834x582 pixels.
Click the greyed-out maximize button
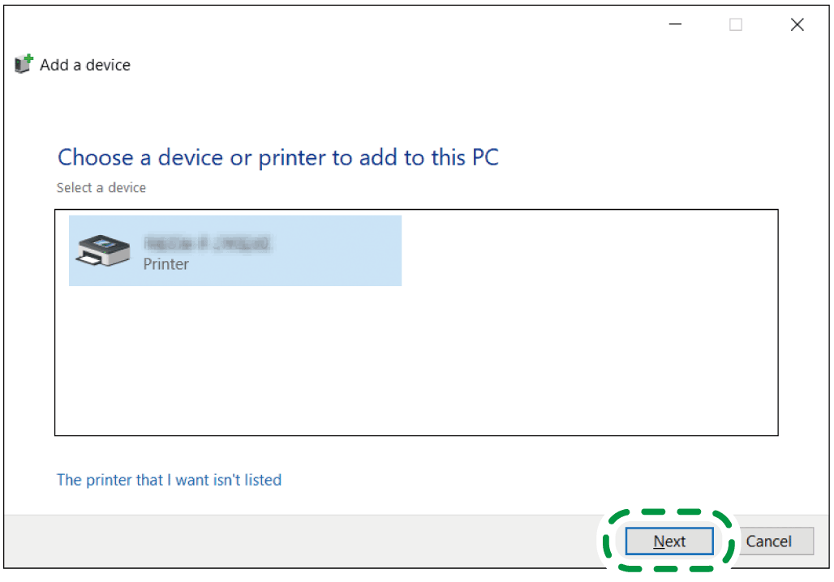(736, 25)
